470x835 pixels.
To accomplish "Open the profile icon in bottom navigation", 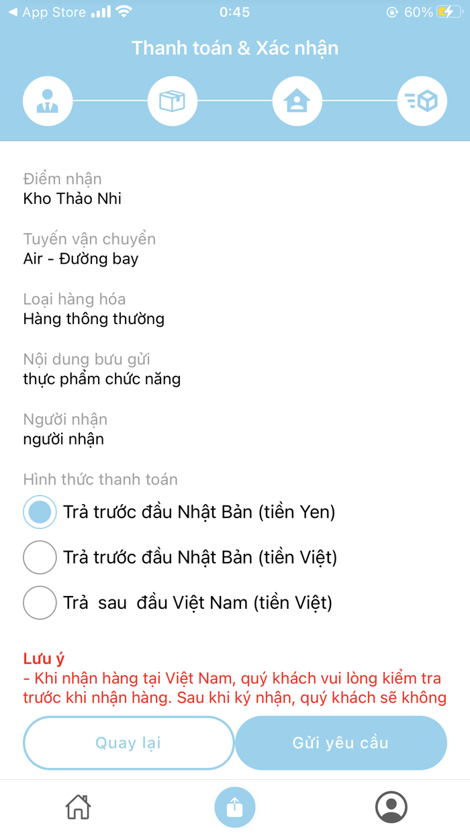I will click(392, 807).
